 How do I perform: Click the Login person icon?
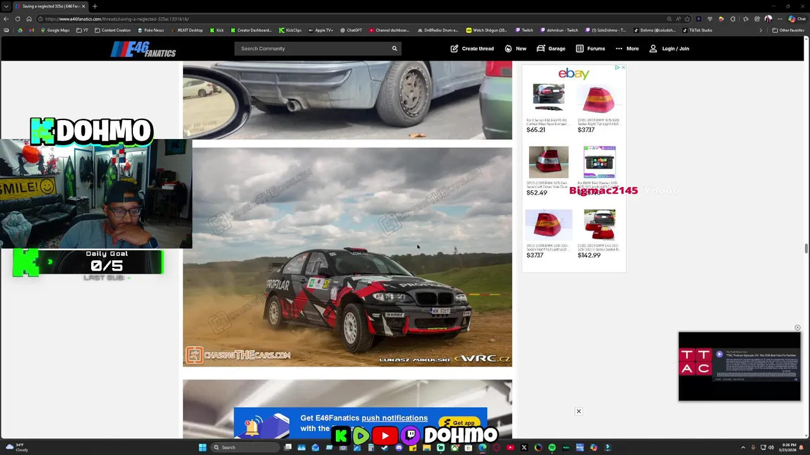[x=653, y=49]
